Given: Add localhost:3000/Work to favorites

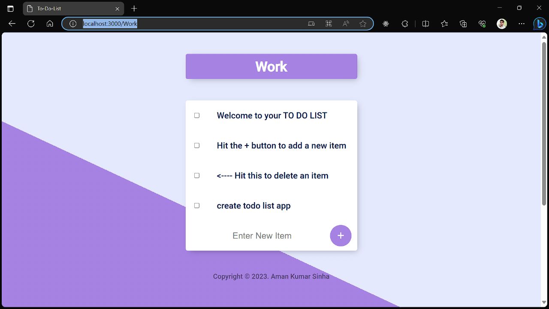Looking at the screenshot, I should tap(363, 24).
